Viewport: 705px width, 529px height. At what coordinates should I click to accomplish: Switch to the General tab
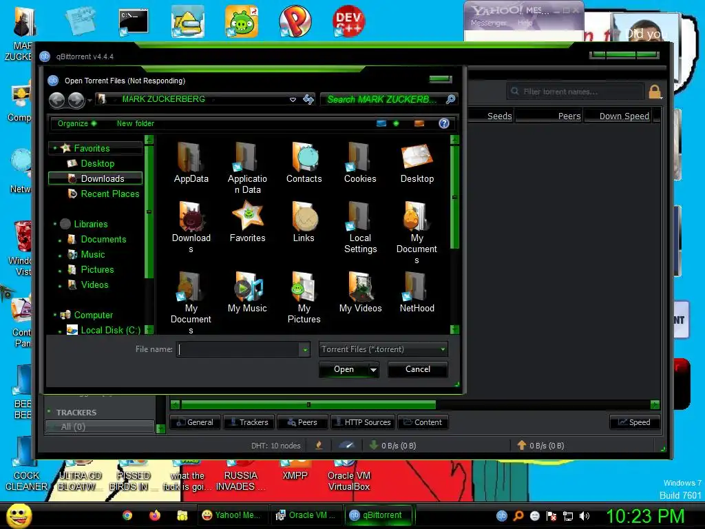195,422
